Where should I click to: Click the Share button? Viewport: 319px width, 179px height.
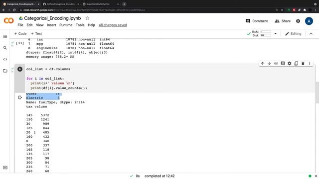[283, 21]
